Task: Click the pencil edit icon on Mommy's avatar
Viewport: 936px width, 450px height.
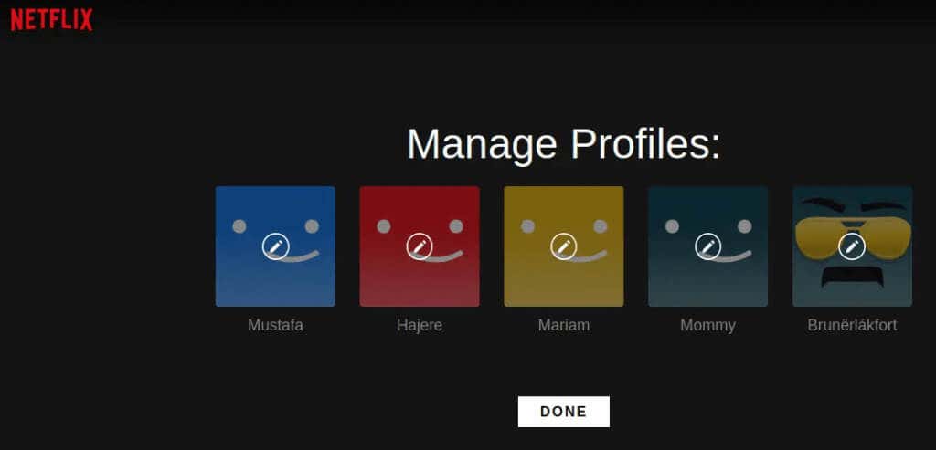Action: click(708, 246)
